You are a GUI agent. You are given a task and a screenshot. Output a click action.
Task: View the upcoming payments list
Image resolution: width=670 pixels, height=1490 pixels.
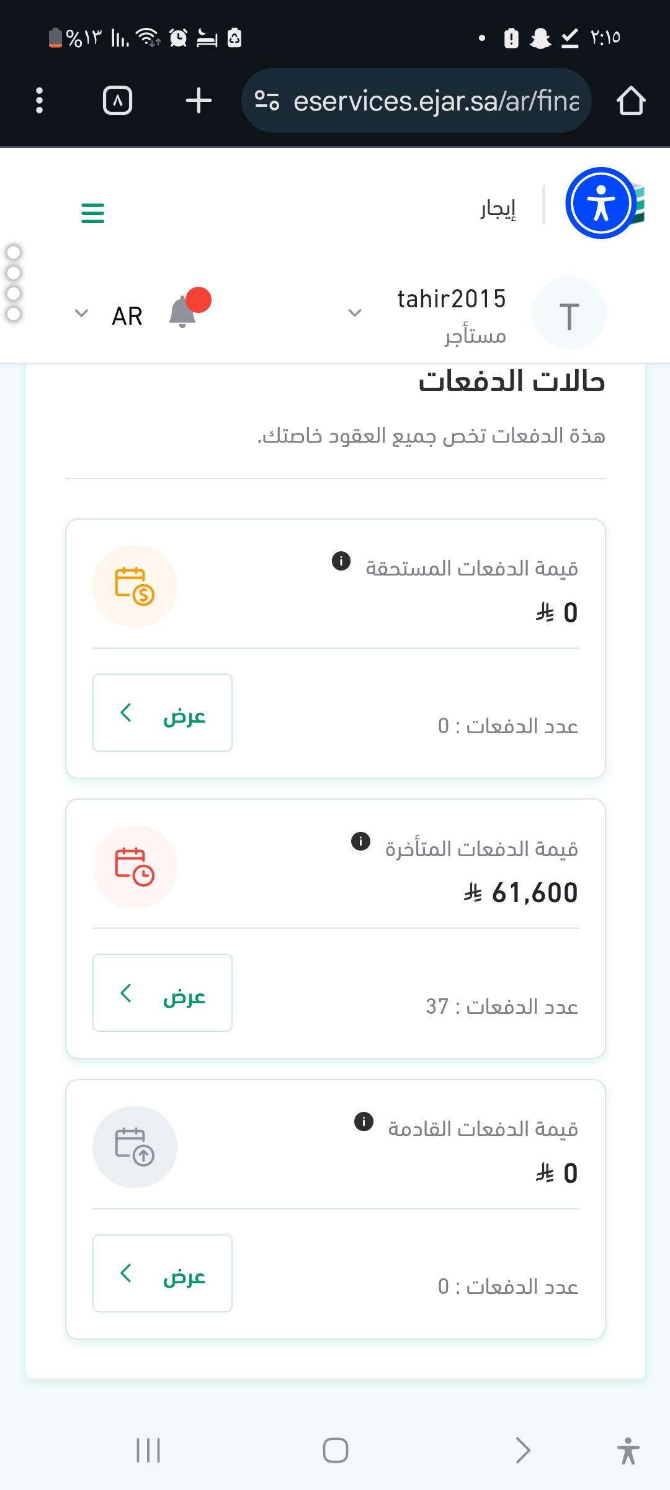click(x=163, y=1273)
